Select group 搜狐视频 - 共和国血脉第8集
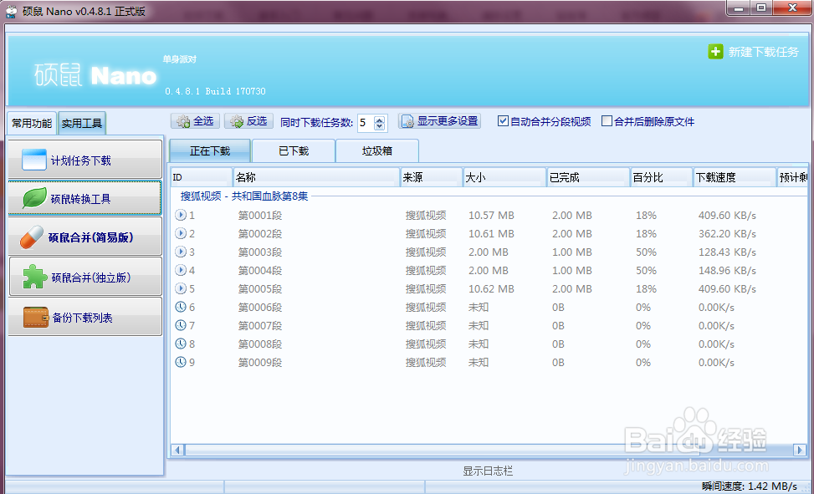 click(x=244, y=196)
